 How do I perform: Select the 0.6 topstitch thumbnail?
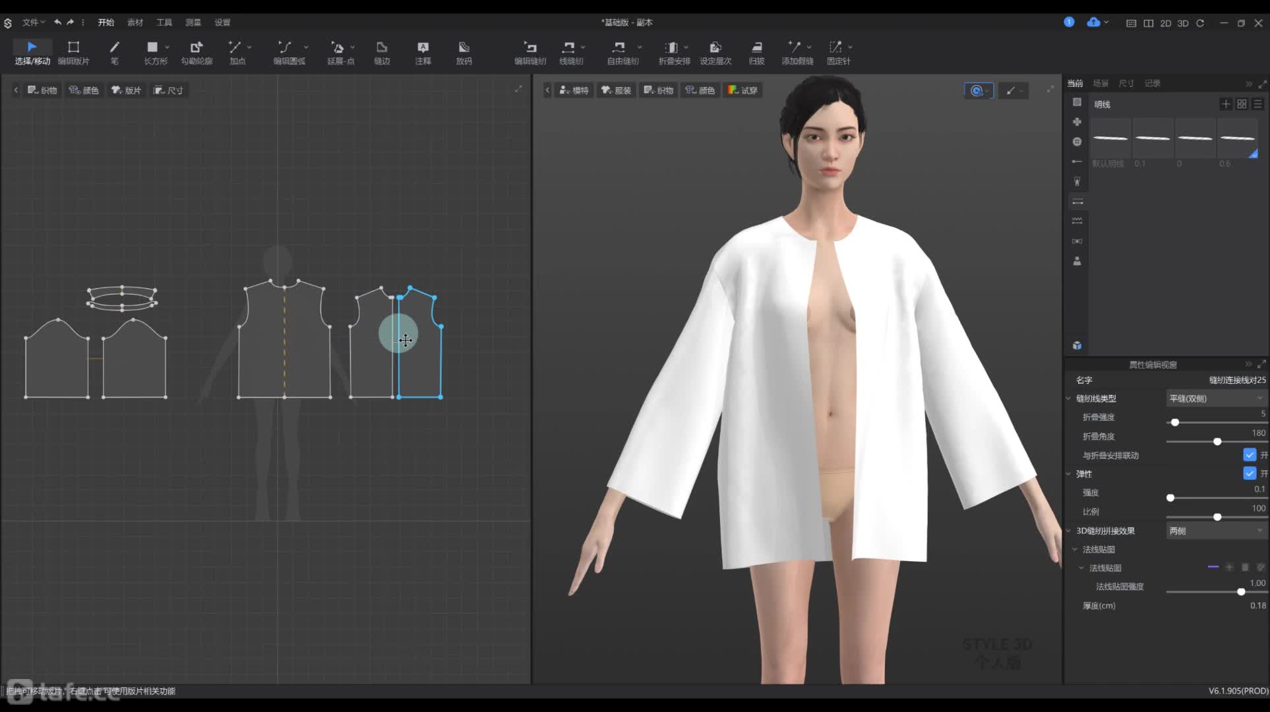pyautogui.click(x=1238, y=138)
